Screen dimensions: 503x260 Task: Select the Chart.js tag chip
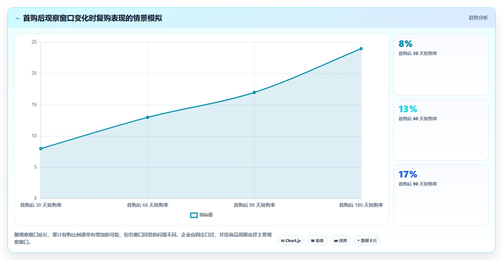291,241
